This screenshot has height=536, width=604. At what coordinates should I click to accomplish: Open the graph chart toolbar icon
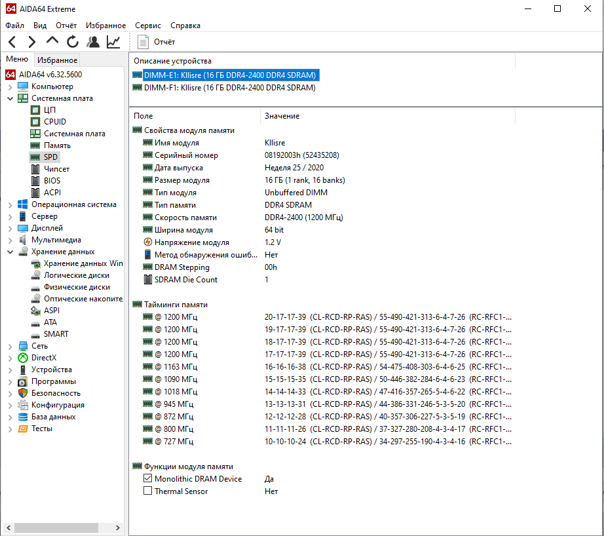coord(113,42)
